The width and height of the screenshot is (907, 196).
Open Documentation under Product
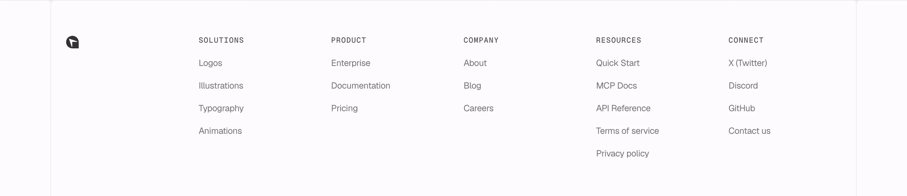(361, 86)
